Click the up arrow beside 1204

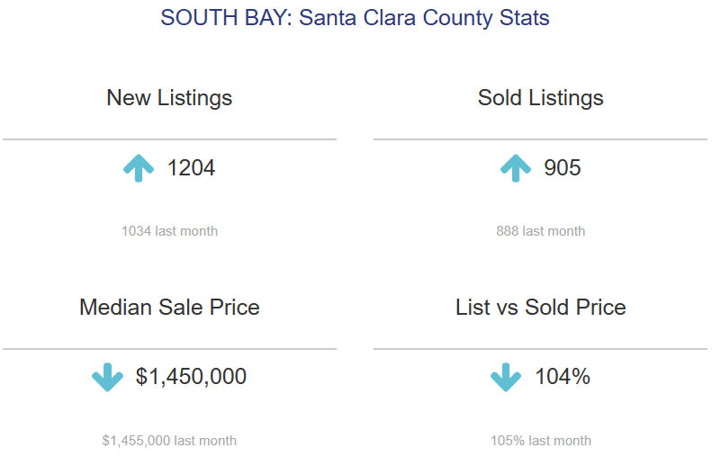(x=139, y=168)
